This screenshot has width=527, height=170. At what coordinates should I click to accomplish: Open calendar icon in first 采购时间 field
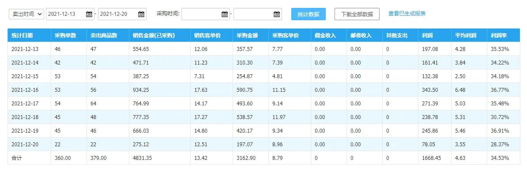[x=225, y=14]
